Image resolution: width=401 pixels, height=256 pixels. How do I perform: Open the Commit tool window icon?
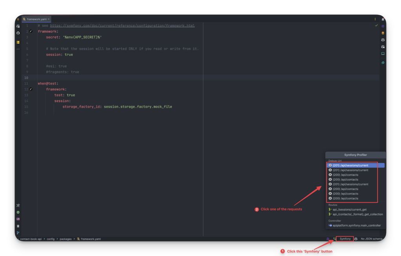[18, 20]
